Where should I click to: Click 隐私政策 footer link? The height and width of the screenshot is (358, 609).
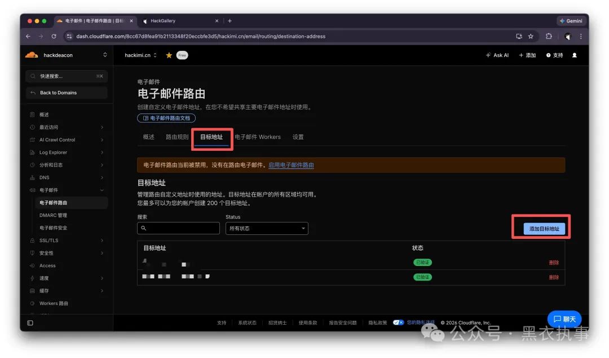(x=377, y=323)
